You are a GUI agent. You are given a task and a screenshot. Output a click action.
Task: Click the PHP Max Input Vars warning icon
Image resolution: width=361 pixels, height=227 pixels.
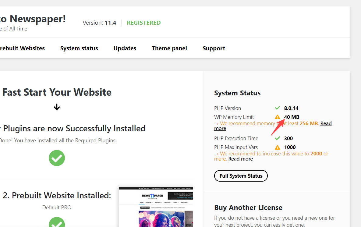(278, 147)
